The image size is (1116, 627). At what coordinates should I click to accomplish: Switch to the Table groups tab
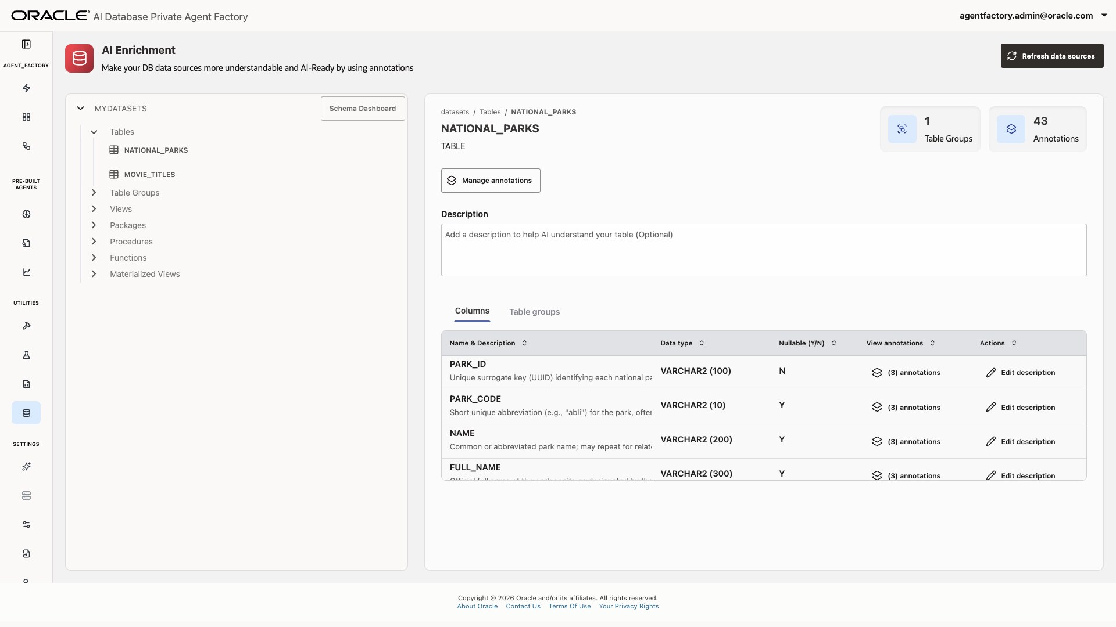534,312
